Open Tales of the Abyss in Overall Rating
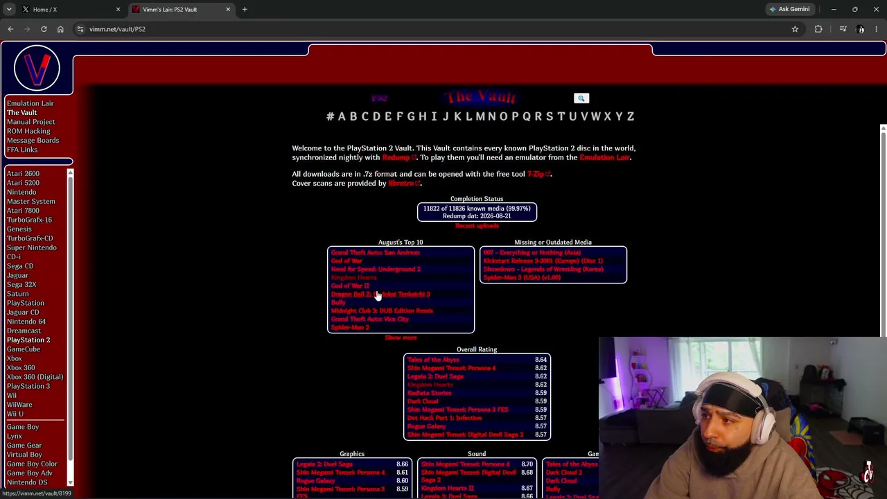This screenshot has height=499, width=887. pos(433,360)
